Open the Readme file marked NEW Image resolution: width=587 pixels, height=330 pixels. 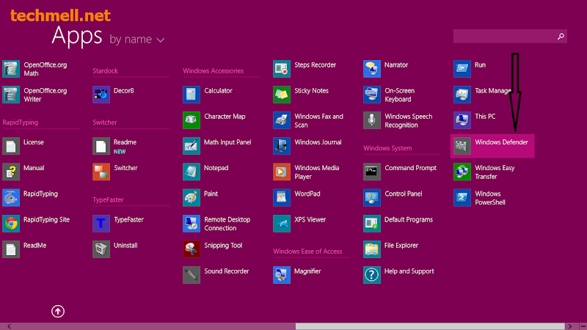point(101,146)
